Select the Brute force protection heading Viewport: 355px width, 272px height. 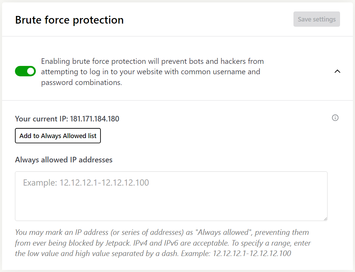click(x=69, y=20)
